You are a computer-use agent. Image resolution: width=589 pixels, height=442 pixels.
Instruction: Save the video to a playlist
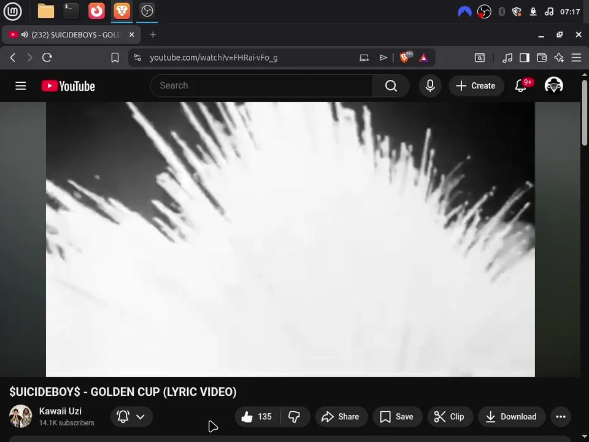point(397,416)
